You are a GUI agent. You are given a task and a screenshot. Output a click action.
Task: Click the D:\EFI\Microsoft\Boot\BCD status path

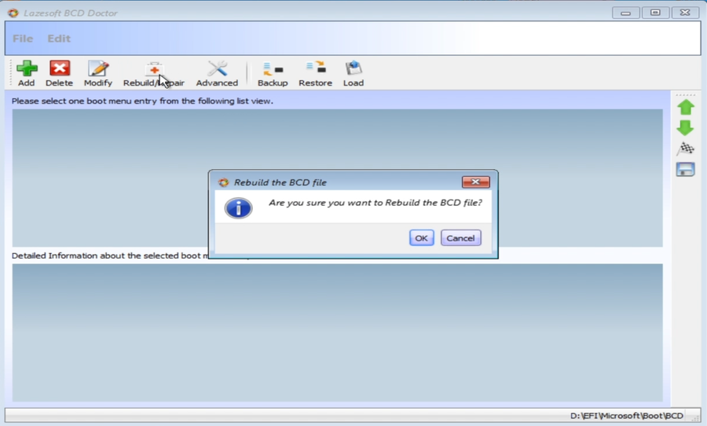627,416
